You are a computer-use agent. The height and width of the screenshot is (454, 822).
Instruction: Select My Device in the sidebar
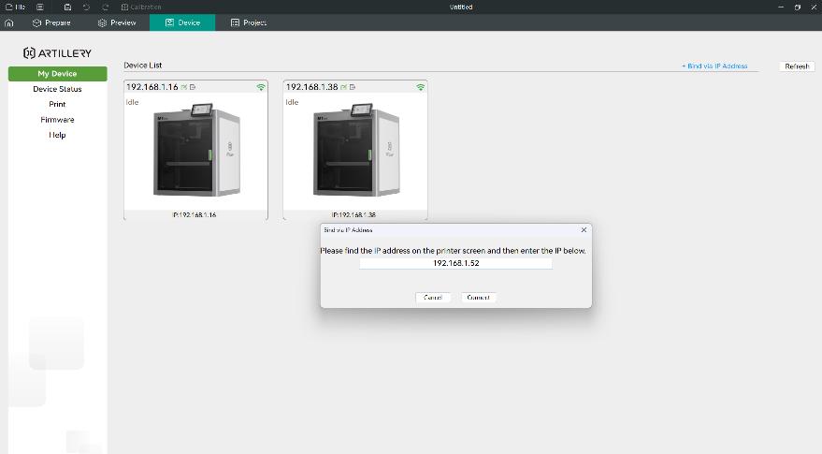pyautogui.click(x=57, y=73)
